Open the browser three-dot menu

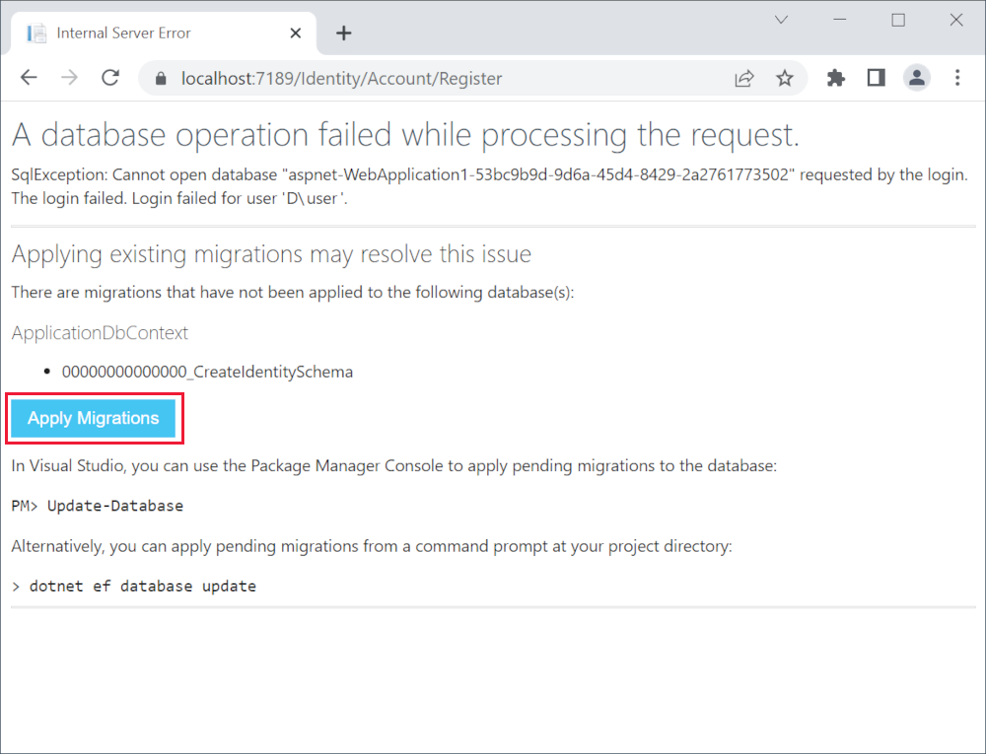click(x=957, y=77)
